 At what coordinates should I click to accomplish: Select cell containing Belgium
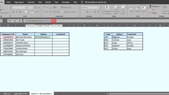[119, 37]
